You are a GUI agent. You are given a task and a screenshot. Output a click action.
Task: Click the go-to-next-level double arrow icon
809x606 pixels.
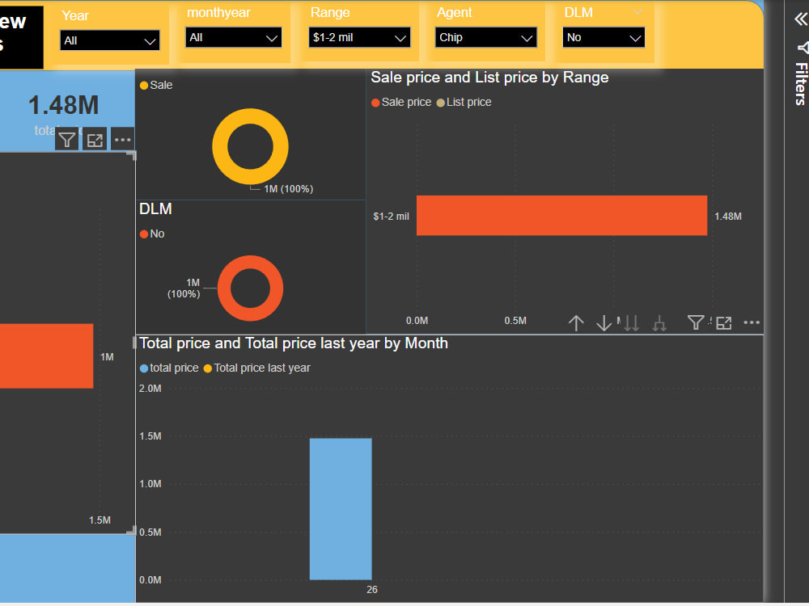pyautogui.click(x=632, y=322)
